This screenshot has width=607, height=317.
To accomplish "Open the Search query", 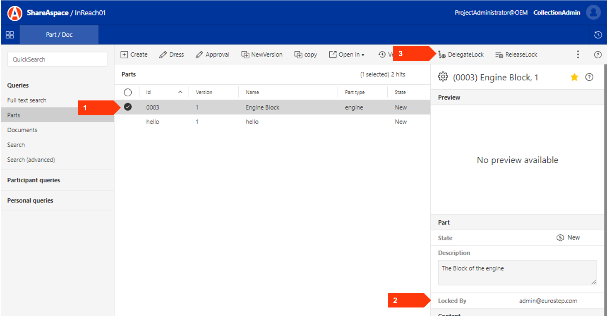I will (x=16, y=145).
